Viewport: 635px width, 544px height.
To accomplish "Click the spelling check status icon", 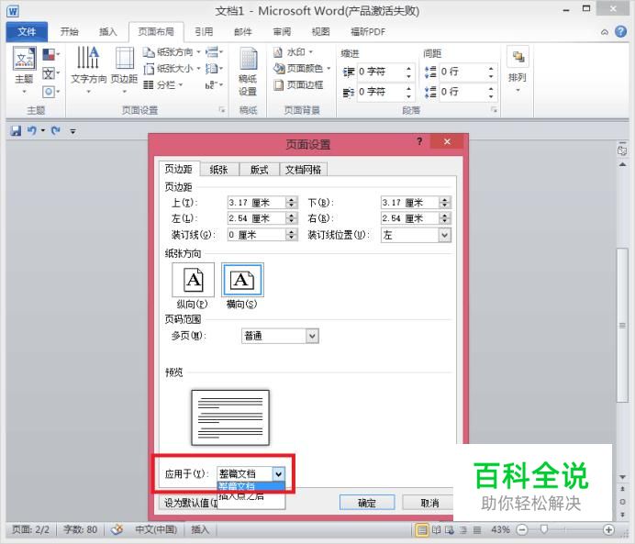I will (x=117, y=529).
